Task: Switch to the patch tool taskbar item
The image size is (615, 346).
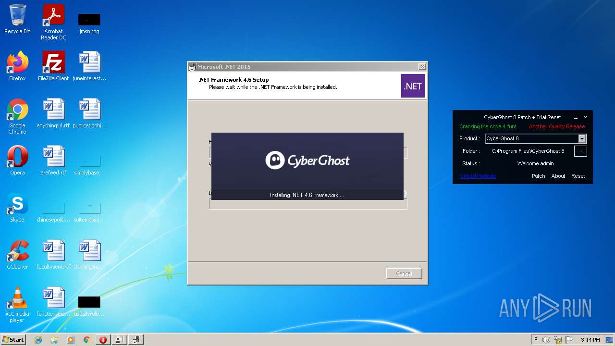Action: click(119, 340)
